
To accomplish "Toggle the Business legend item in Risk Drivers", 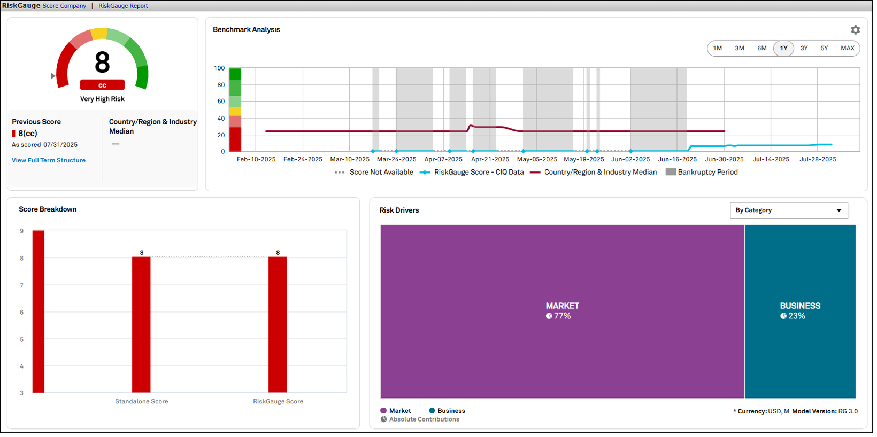I will click(447, 411).
